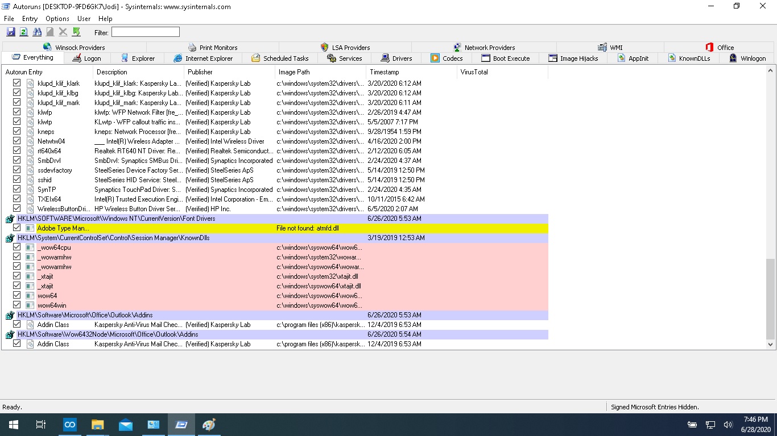
Task: Uncheck the _wow64cpu KnownDlls checkbox
Action: [17, 248]
